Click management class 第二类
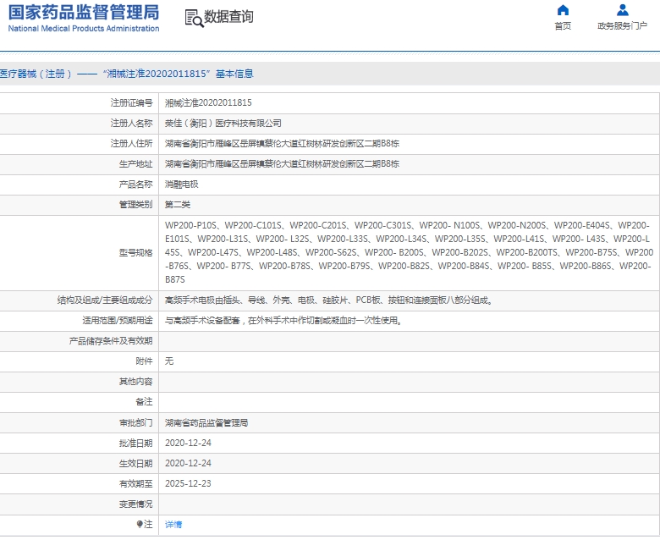660x540 pixels. pos(178,205)
